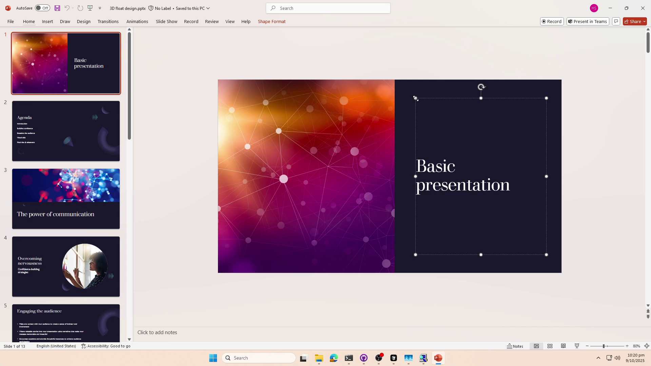Expand the Saved to this PC dropdown

click(x=208, y=8)
